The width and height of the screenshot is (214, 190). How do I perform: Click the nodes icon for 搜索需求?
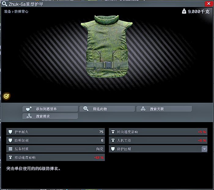click(29, 116)
